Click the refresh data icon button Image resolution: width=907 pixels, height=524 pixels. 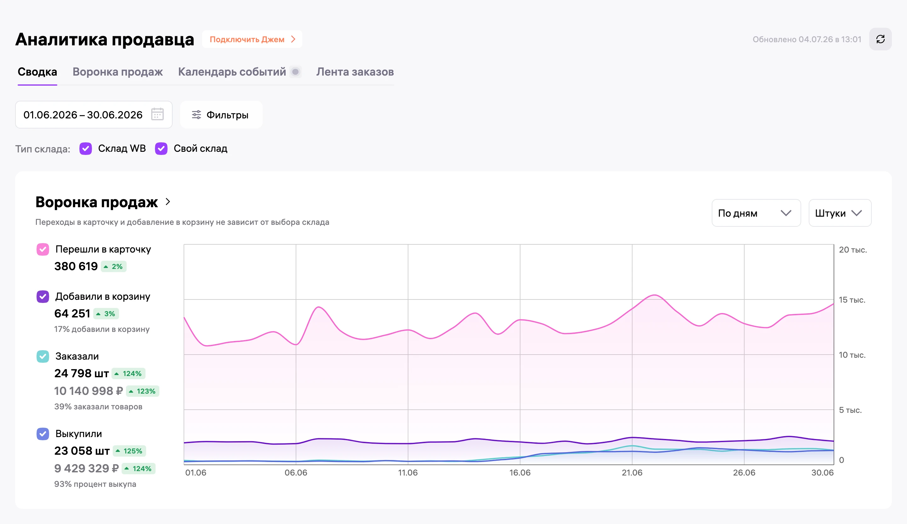[880, 39]
